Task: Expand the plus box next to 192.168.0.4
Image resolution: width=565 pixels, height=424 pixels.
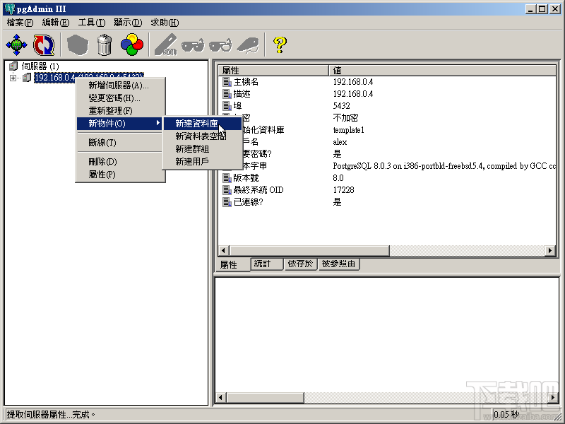Action: pos(13,78)
